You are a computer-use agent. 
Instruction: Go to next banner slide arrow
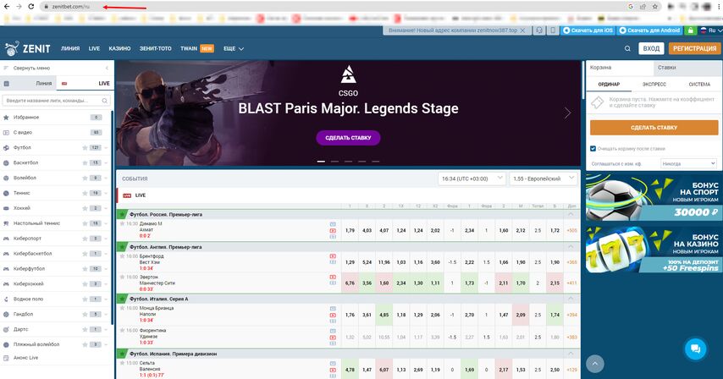567,113
